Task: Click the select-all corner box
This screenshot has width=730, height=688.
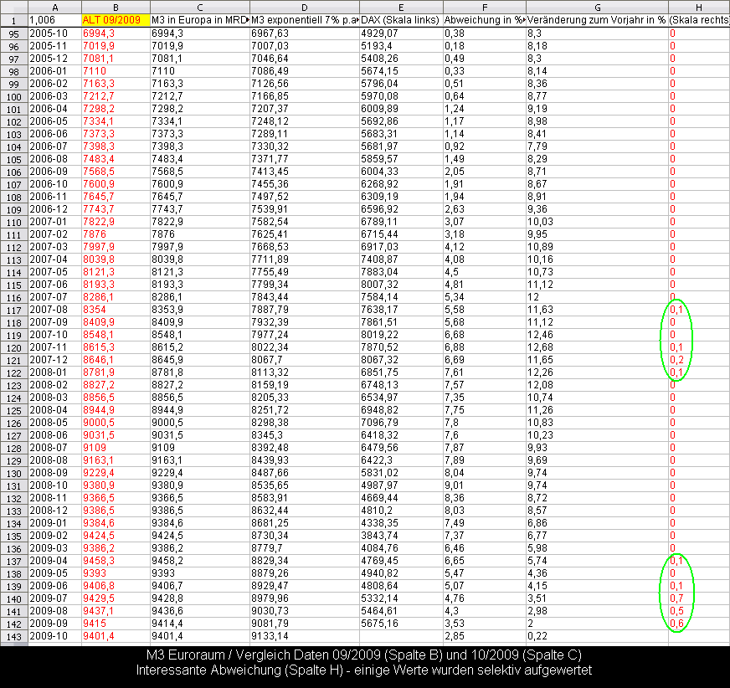Action: point(14,7)
